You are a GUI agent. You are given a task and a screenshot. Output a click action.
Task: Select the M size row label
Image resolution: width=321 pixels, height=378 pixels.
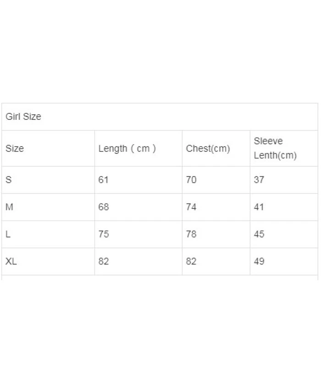point(9,207)
